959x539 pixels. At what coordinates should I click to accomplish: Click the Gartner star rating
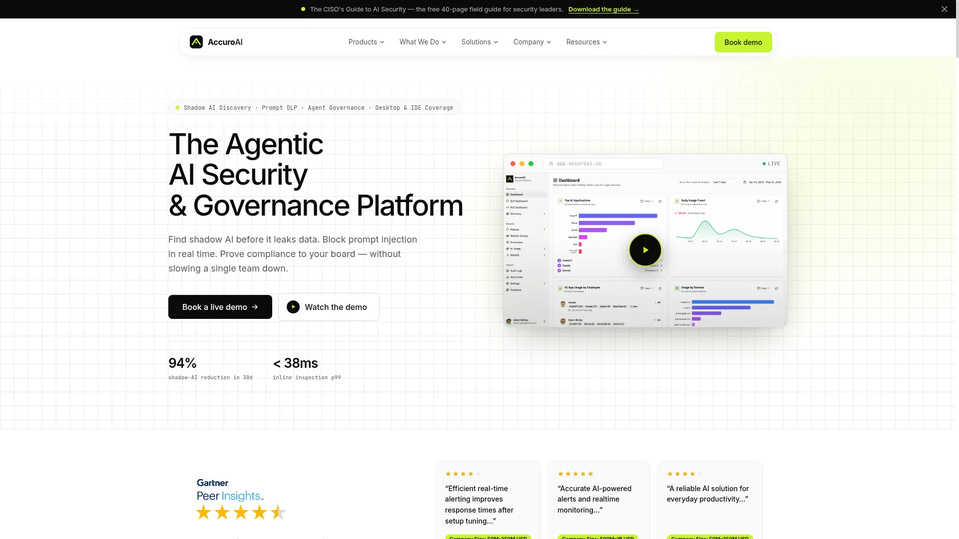pos(241,512)
